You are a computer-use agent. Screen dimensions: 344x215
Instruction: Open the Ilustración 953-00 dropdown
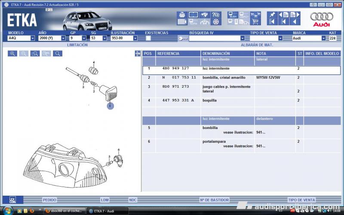pos(135,38)
